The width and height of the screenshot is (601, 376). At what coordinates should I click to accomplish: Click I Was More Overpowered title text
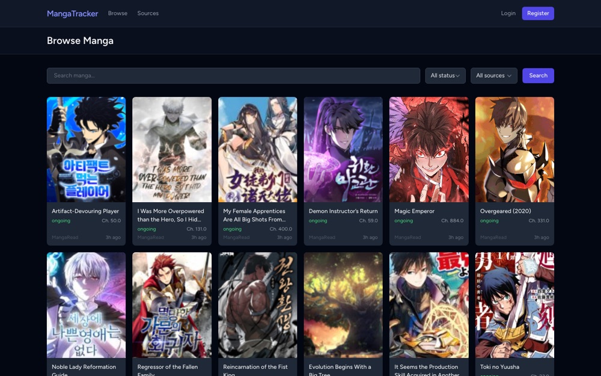[x=171, y=215]
